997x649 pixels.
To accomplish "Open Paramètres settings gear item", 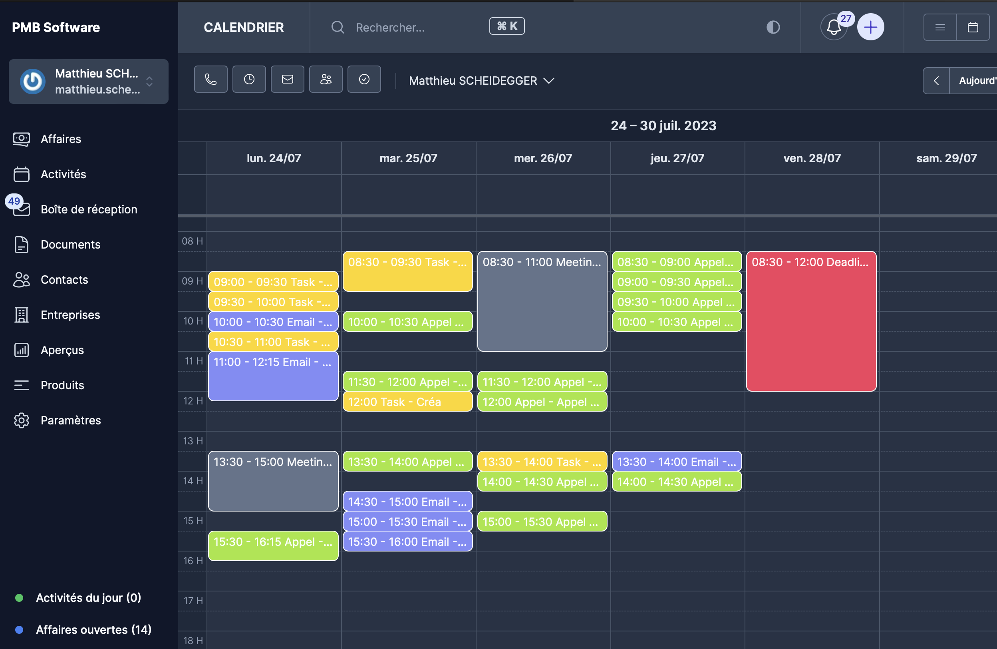I will (70, 420).
